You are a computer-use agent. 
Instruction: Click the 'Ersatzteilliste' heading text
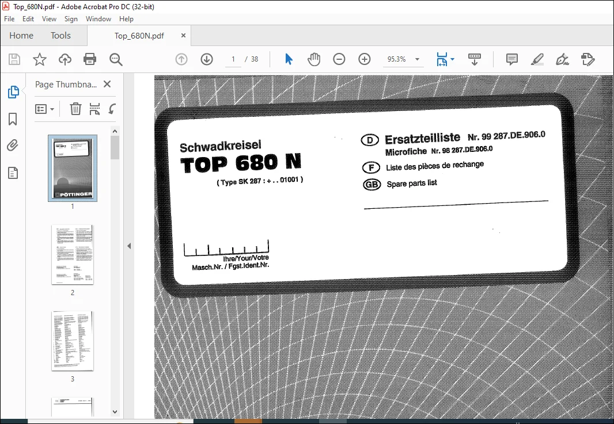click(x=423, y=139)
